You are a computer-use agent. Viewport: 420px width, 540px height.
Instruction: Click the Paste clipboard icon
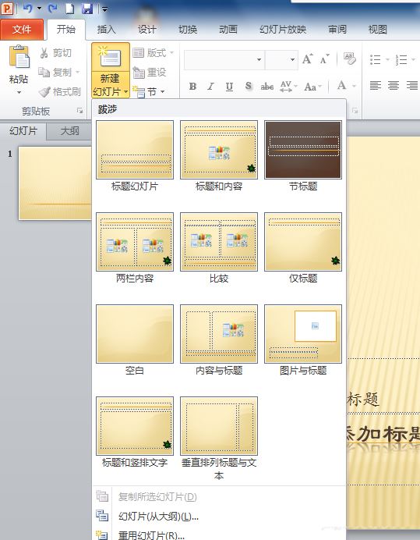point(19,56)
